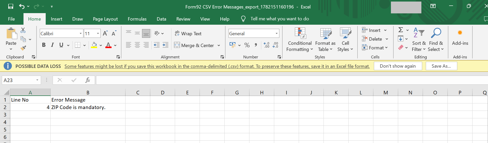Click the Don't show again button

coord(398,66)
